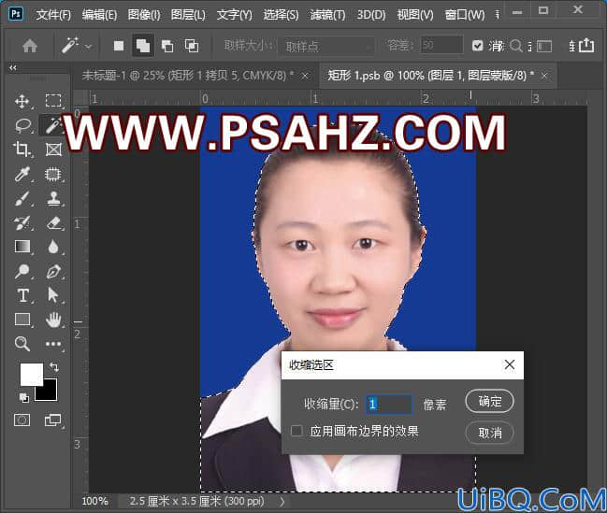Select the Frame tool
This screenshot has height=513, width=607.
pyautogui.click(x=53, y=150)
